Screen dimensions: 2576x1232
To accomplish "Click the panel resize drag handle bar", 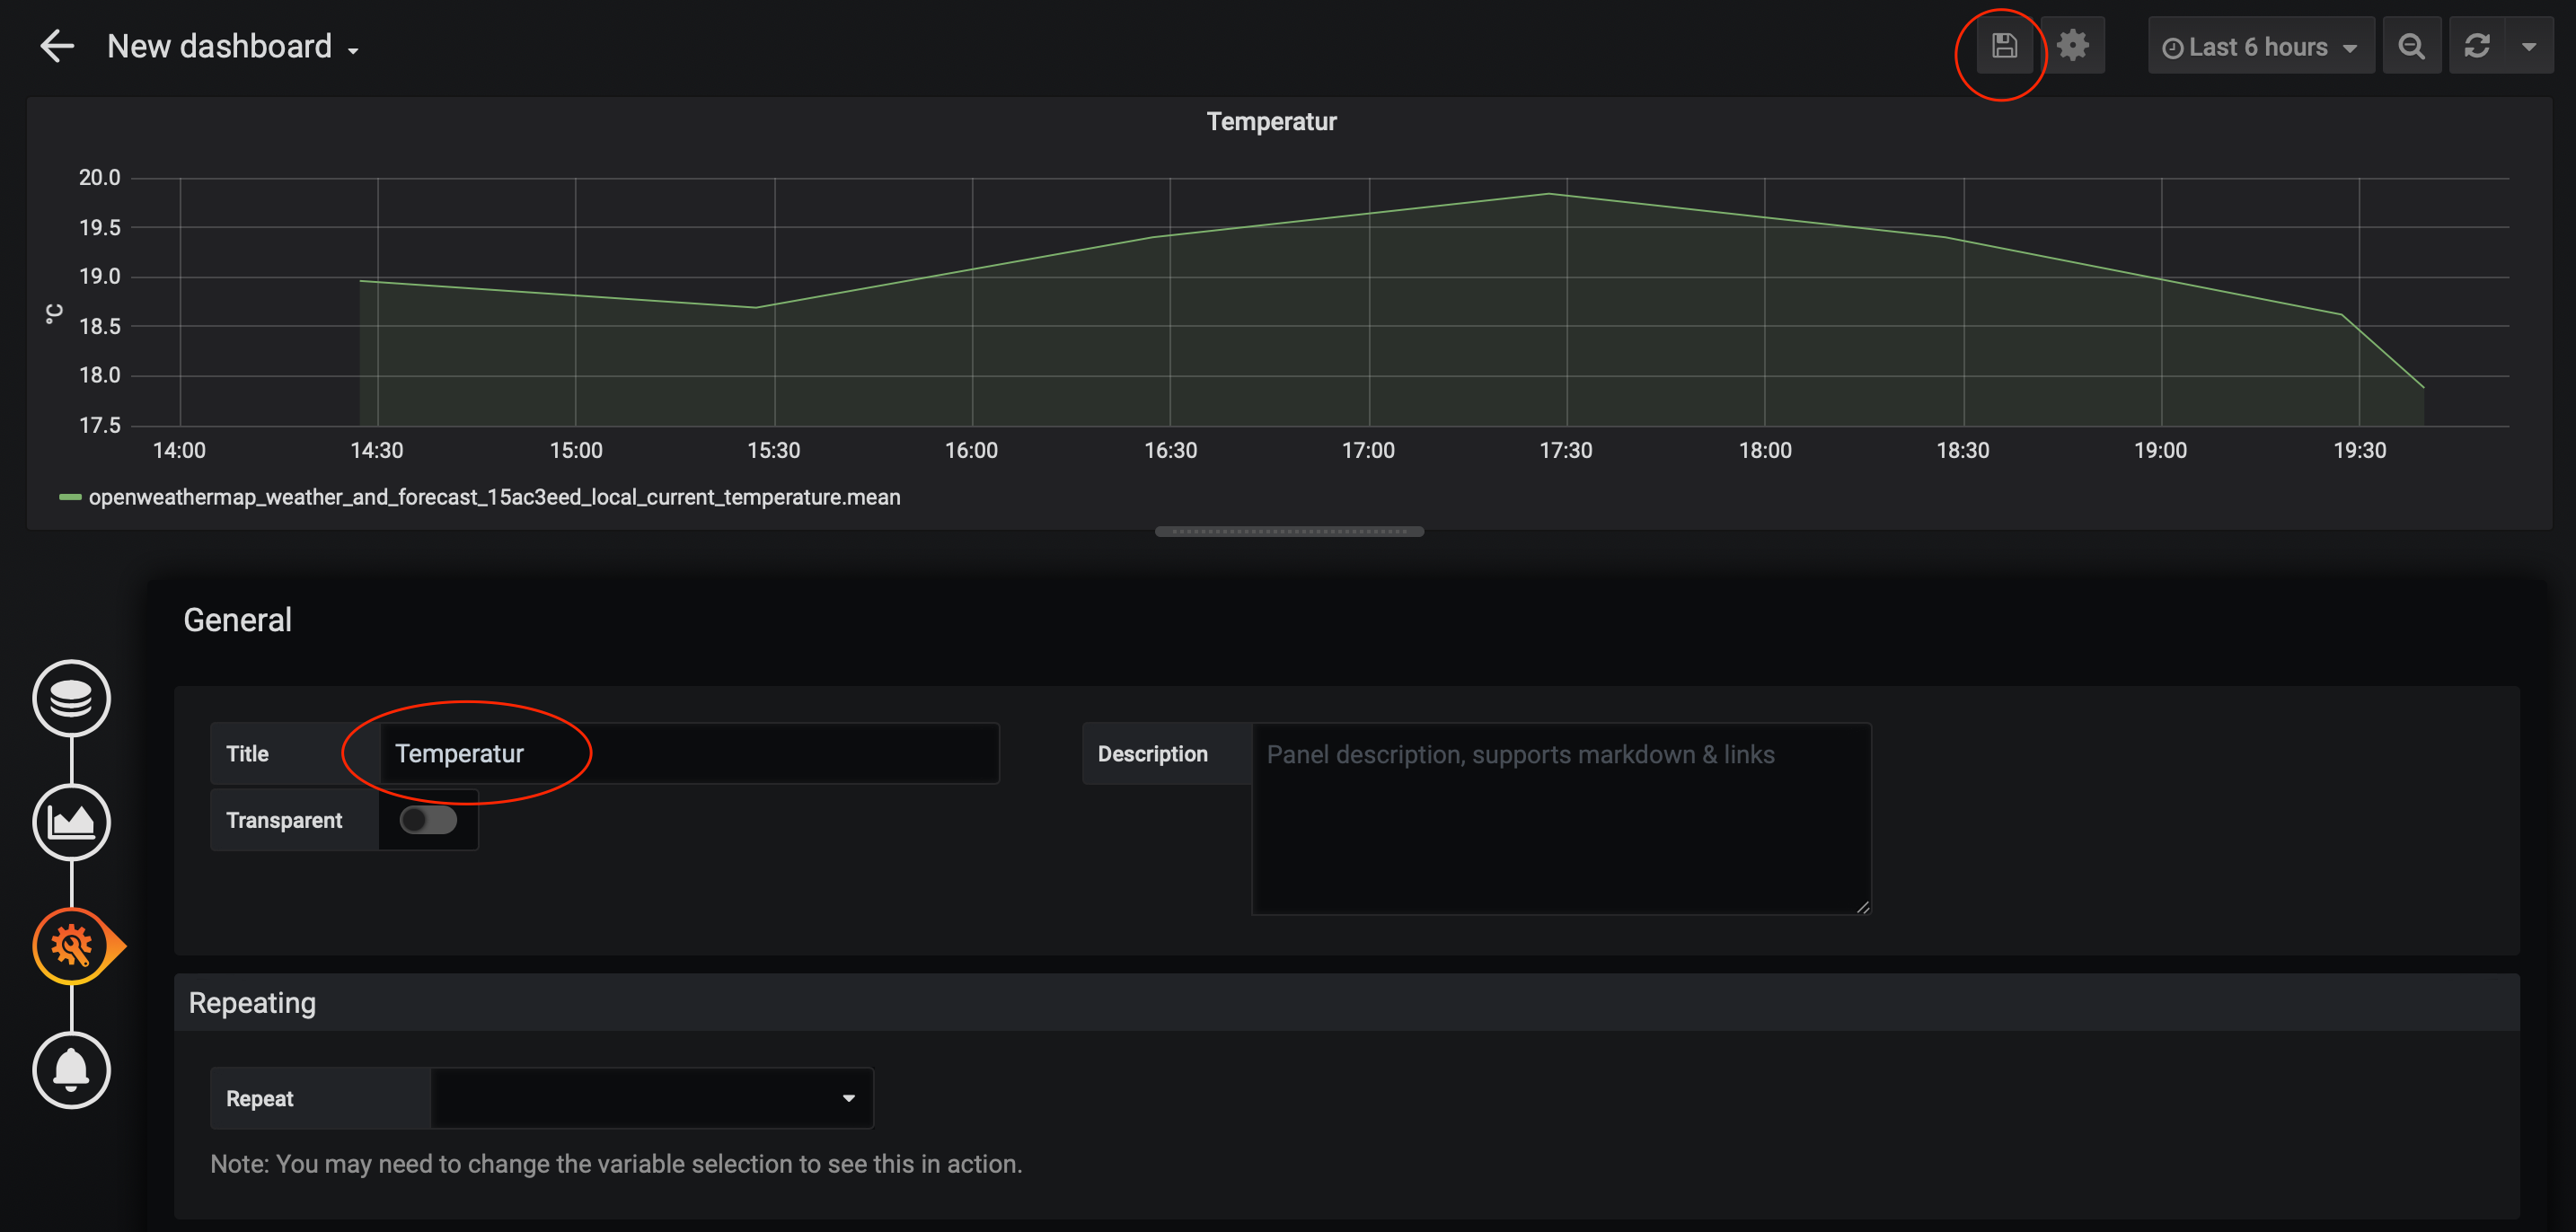I will (x=1288, y=532).
